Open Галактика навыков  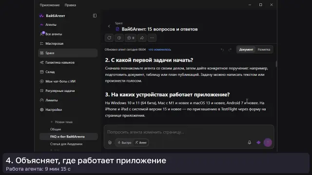[60, 63]
